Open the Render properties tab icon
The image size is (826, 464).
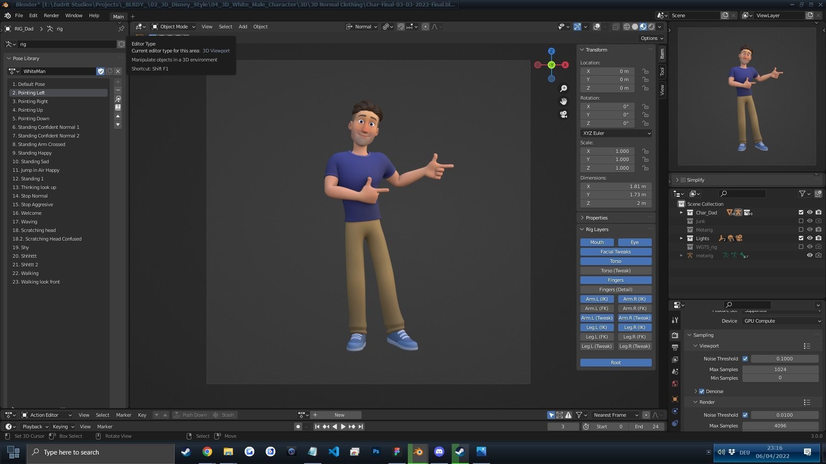coord(675,335)
